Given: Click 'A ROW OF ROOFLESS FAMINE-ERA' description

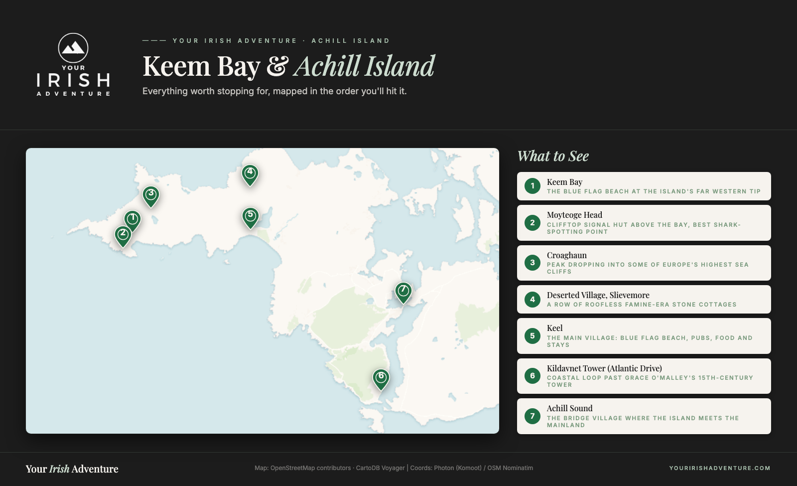Looking at the screenshot, I should click(642, 305).
